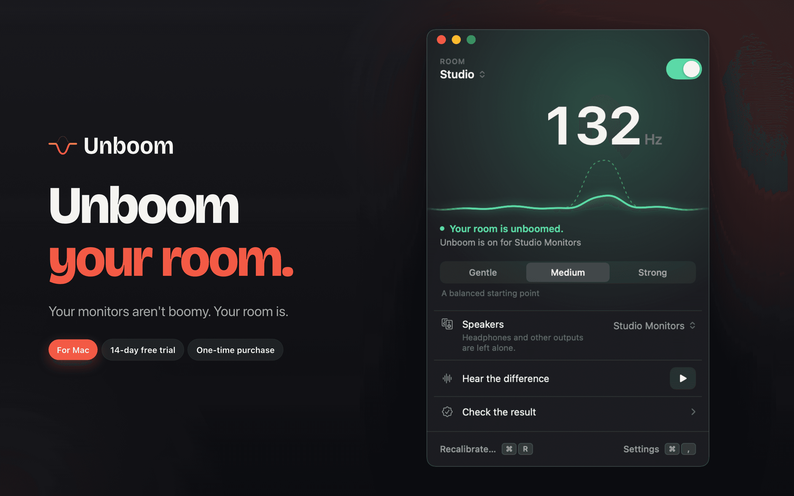The height and width of the screenshot is (496, 794).
Task: Select the Strong strength option
Action: (652, 272)
